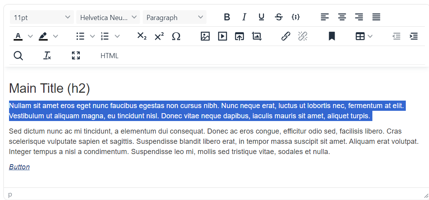
Task: Click the Main Title (h2) heading
Action: (x=50, y=88)
